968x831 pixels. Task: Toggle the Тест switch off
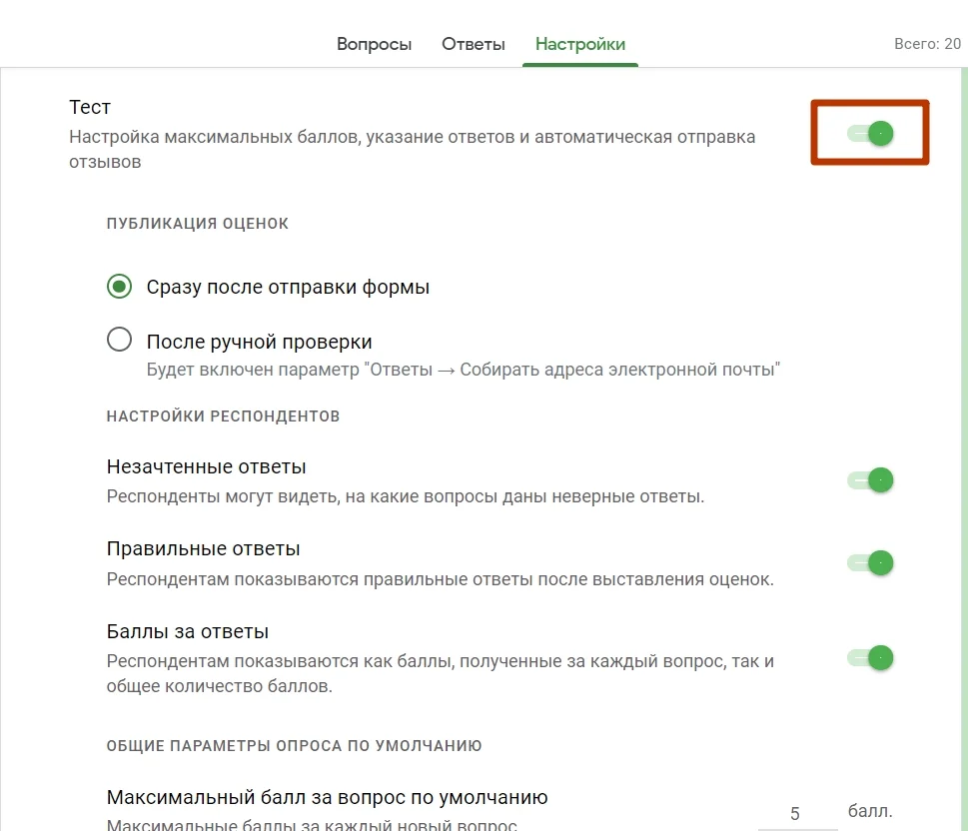(870, 133)
